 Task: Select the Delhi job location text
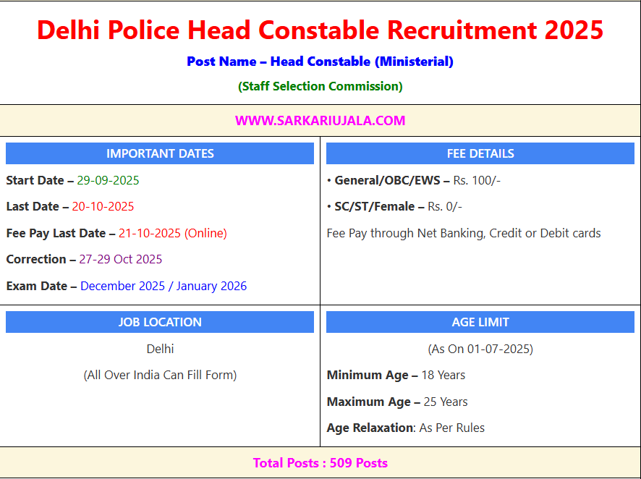pyautogui.click(x=161, y=349)
